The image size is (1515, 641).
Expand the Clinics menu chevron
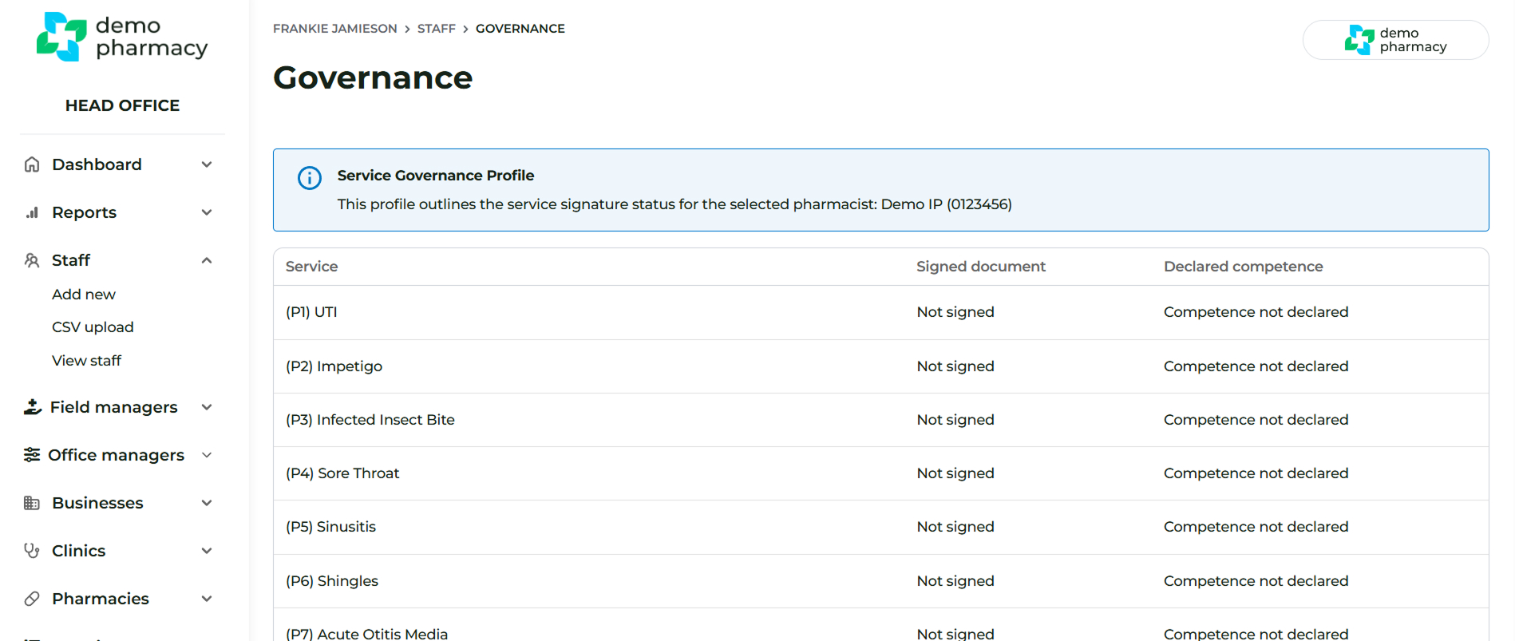click(207, 551)
